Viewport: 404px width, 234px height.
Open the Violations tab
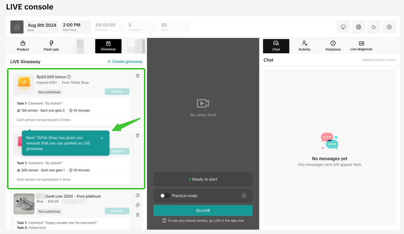[x=333, y=46]
